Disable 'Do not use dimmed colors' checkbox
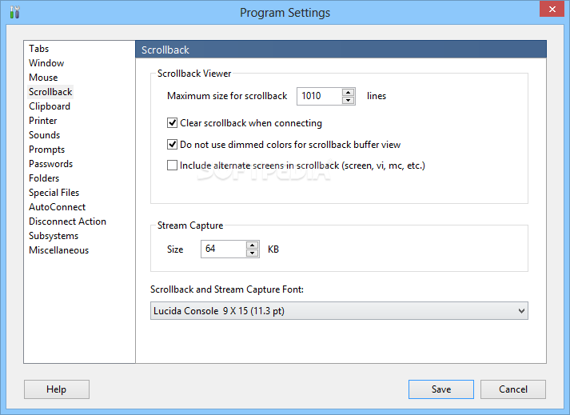 172,145
